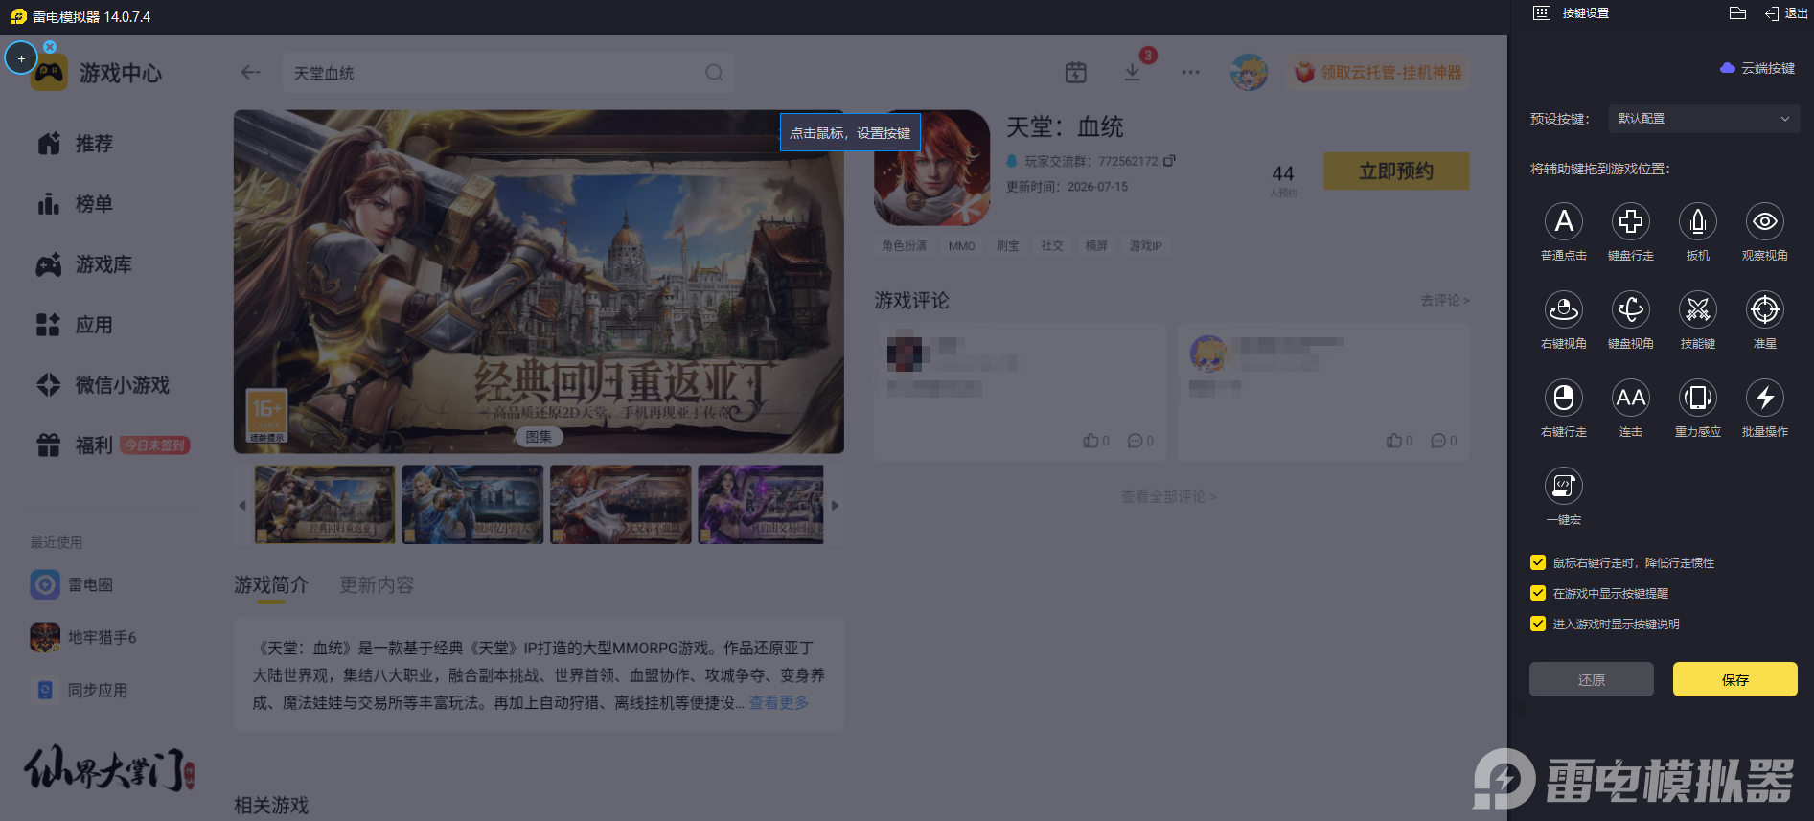Viewport: 1814px width, 821px height.
Task: Open the 图集 gallery button
Action: point(539,437)
